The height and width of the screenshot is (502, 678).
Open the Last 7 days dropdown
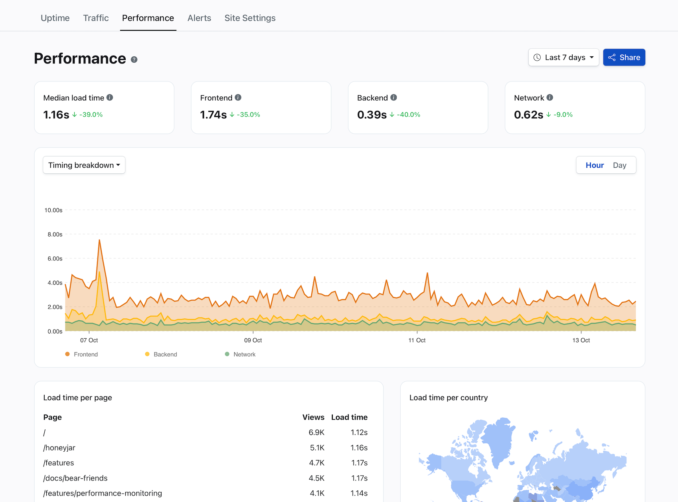coord(563,58)
